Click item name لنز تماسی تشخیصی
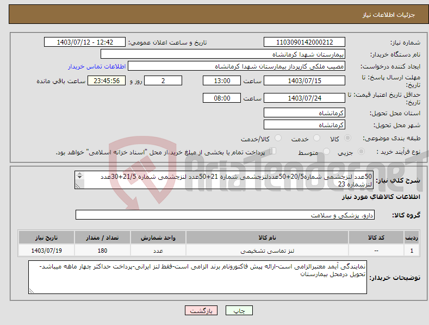Viewport: 429px width, 325px height. [x=267, y=251]
